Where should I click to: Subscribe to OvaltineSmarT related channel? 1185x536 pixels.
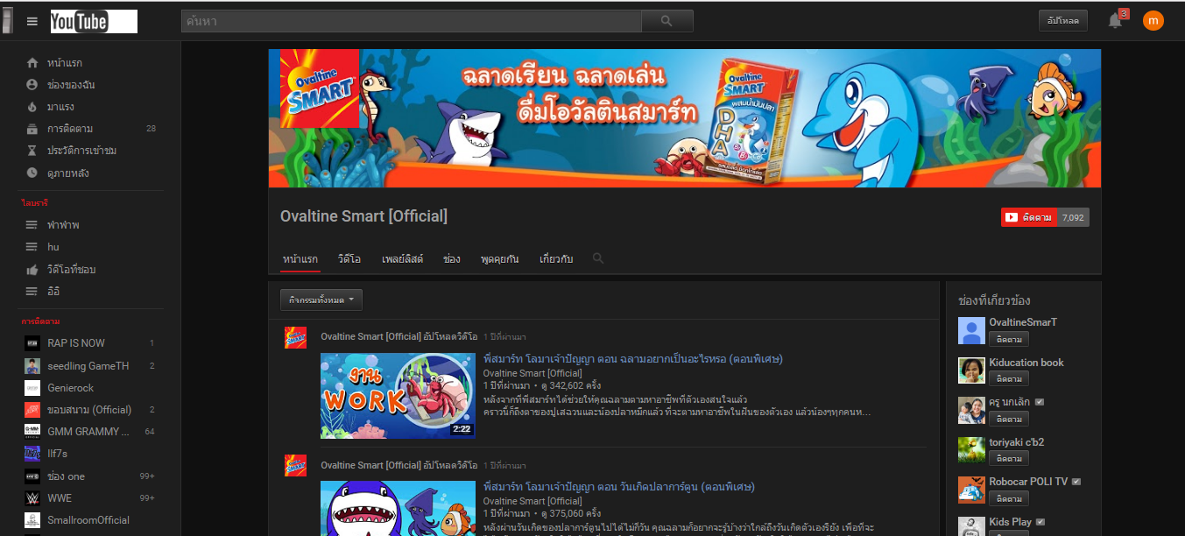click(x=1009, y=339)
